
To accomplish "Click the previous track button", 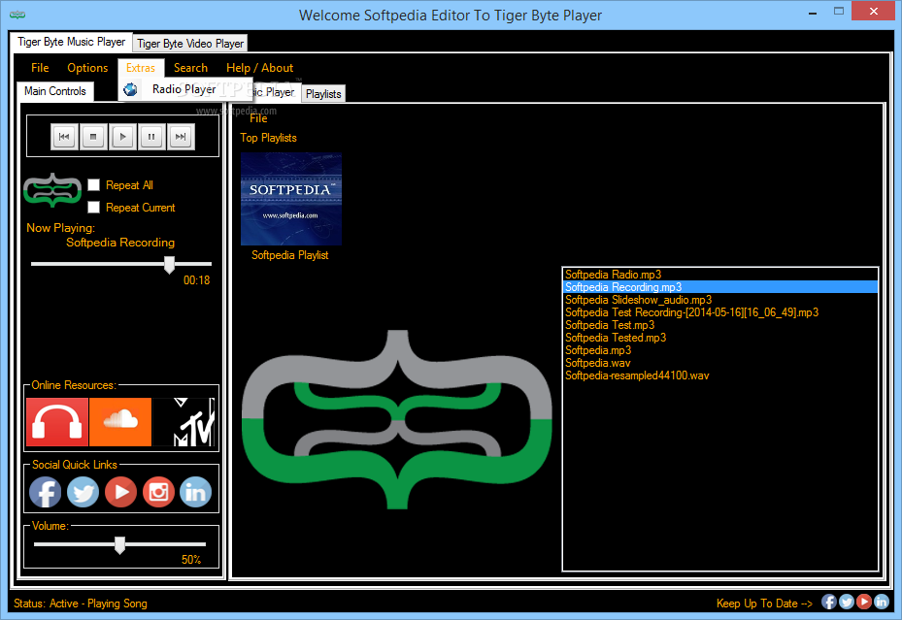I will [x=64, y=137].
